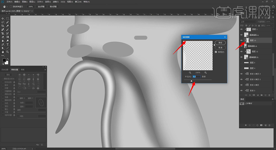Screen dimensions: 276x150
Task: Delete layer with the trash icon
Action: (x=269, y=95)
